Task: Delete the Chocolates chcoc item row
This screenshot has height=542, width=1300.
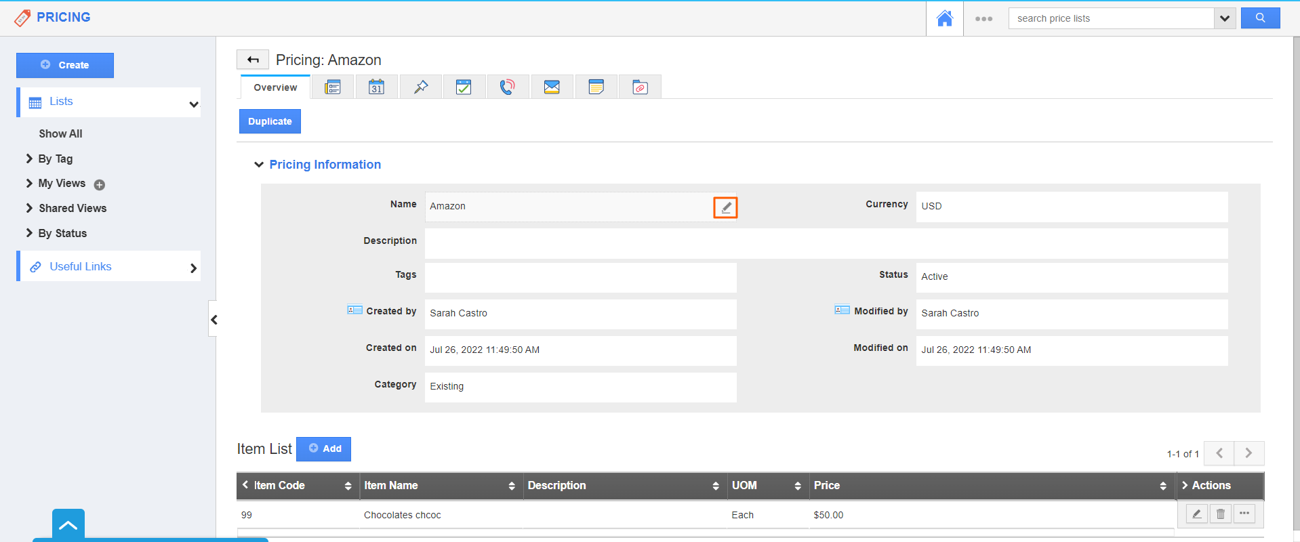Action: click(x=1220, y=514)
